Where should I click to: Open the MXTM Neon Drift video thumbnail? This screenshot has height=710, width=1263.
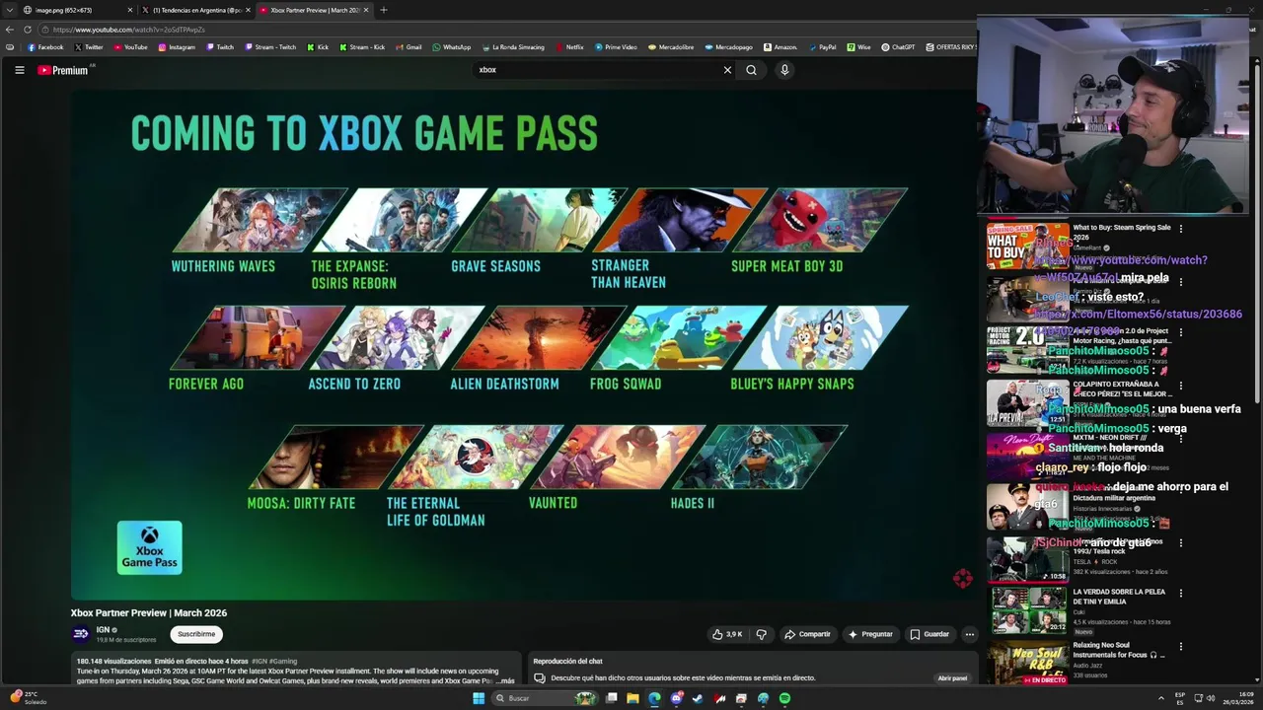click(1027, 455)
